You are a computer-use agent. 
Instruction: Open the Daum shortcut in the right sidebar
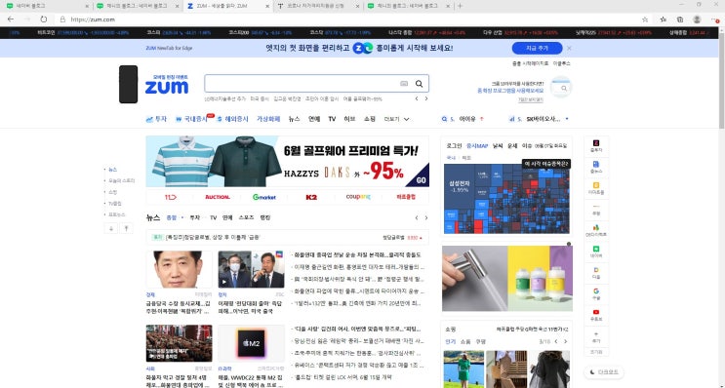pos(596,273)
